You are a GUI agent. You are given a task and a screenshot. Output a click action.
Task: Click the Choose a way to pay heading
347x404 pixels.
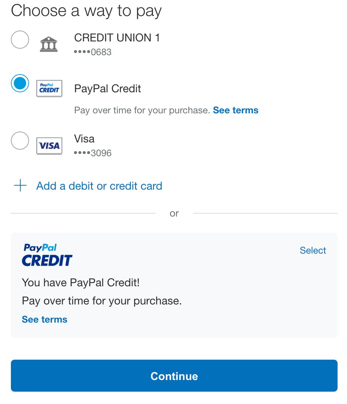pos(86,11)
